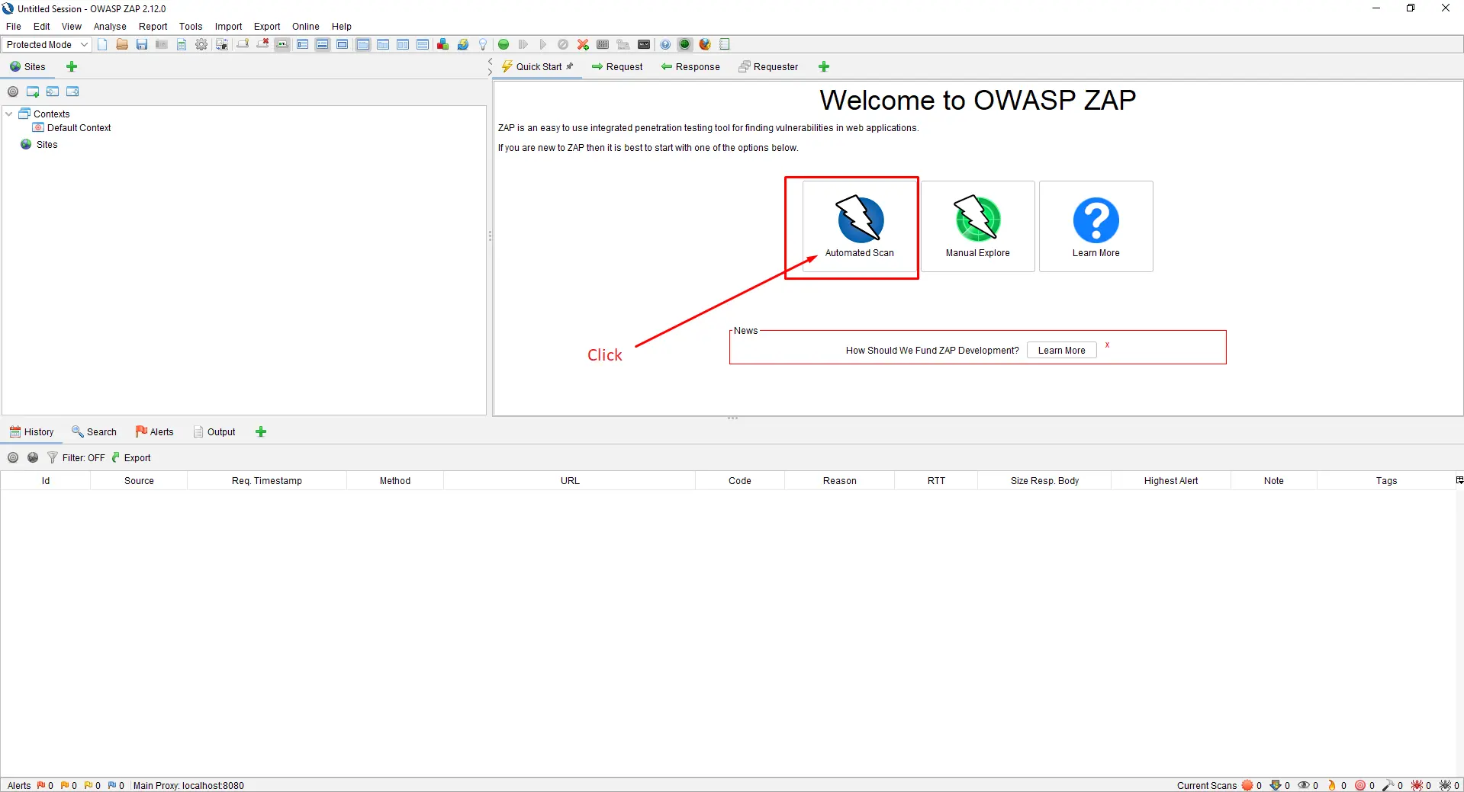
Task: Toggle the Filter OFF funnel in History panel
Action: tap(52, 457)
